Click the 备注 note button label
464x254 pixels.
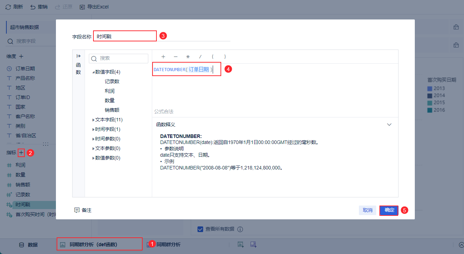(87, 210)
